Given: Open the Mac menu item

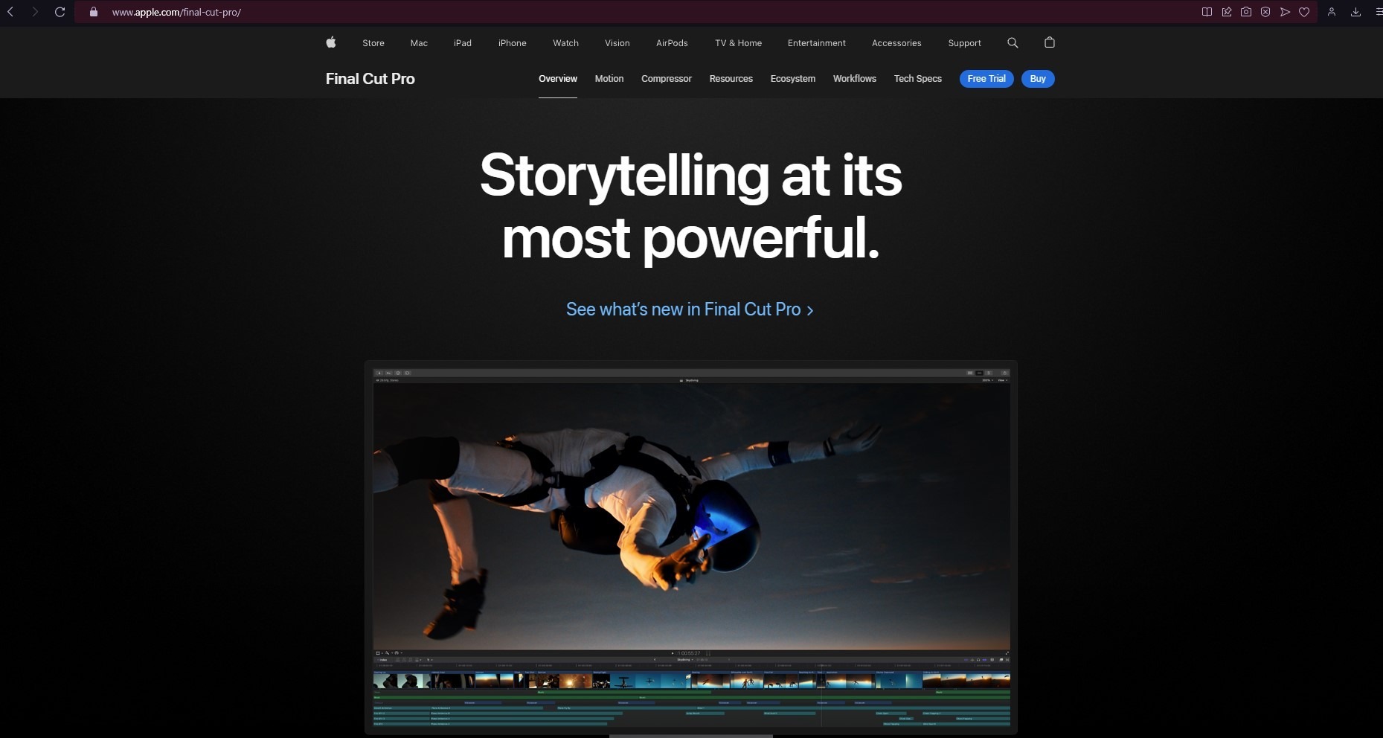Looking at the screenshot, I should pyautogui.click(x=419, y=43).
